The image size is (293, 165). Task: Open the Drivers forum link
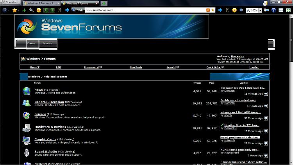click(x=40, y=114)
